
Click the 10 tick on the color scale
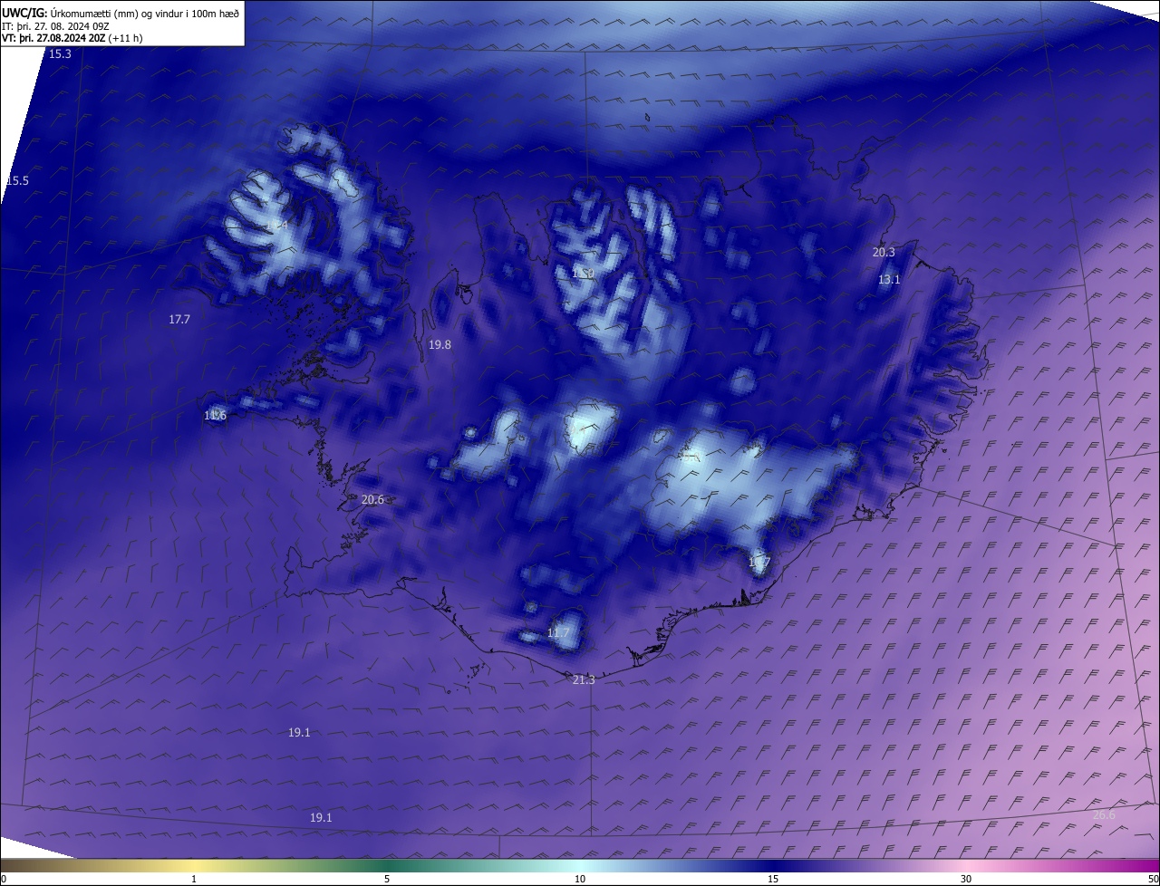click(x=580, y=879)
